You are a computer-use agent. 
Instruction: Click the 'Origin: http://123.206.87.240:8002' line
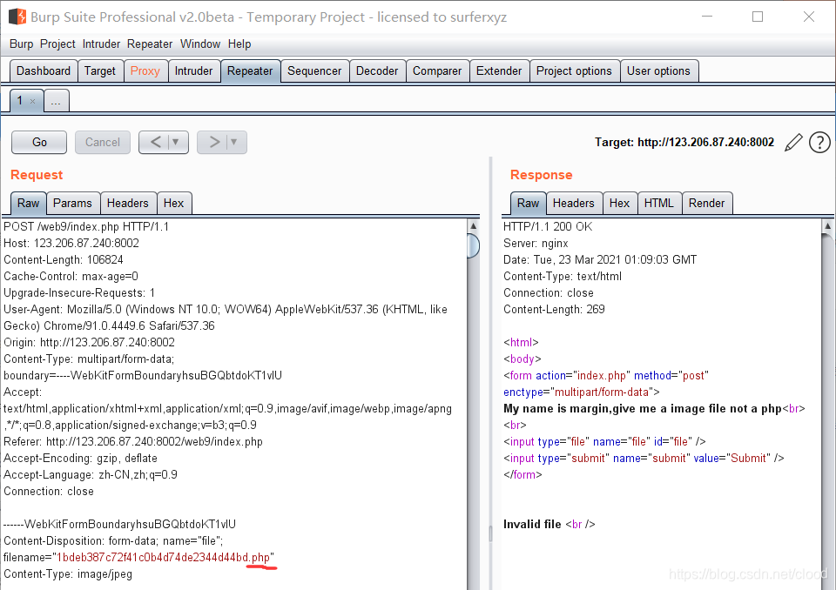[x=89, y=342]
